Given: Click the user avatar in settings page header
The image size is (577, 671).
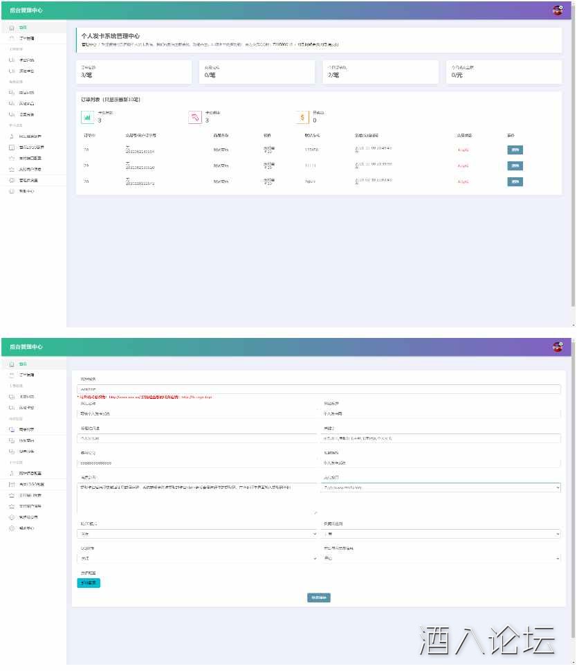Looking at the screenshot, I should (557, 346).
